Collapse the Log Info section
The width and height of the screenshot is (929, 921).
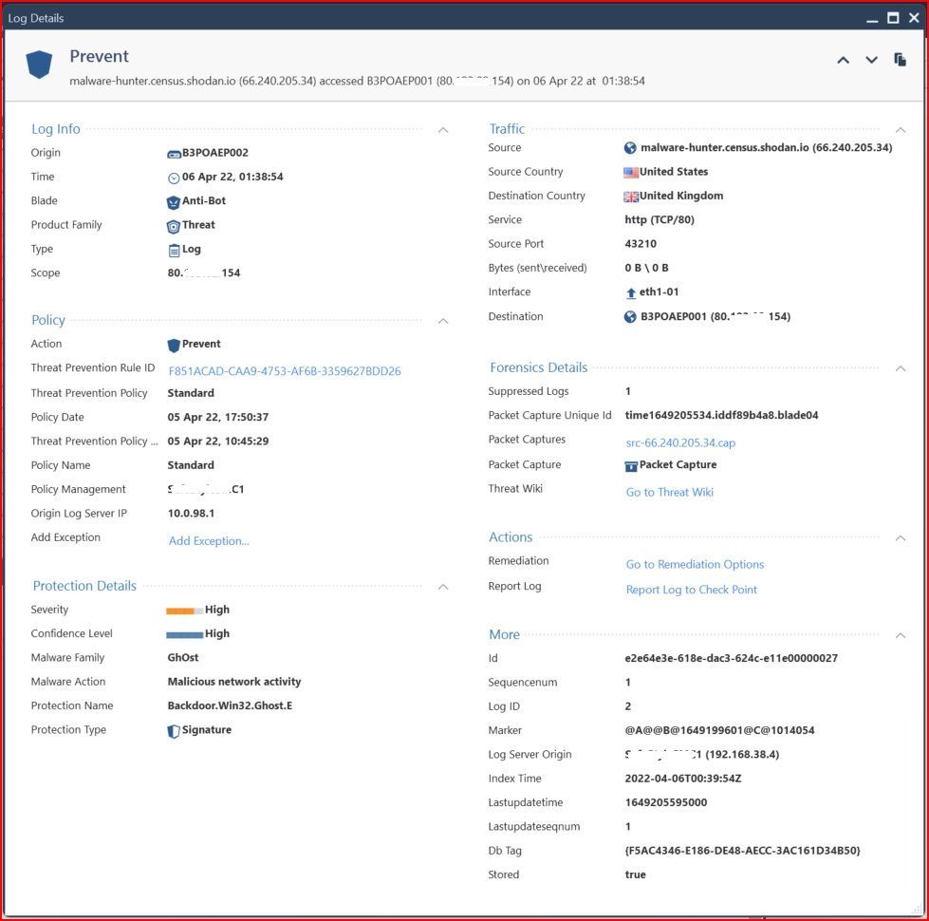[443, 130]
